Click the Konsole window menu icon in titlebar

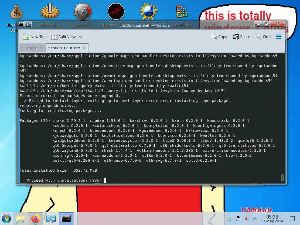point(21,24)
